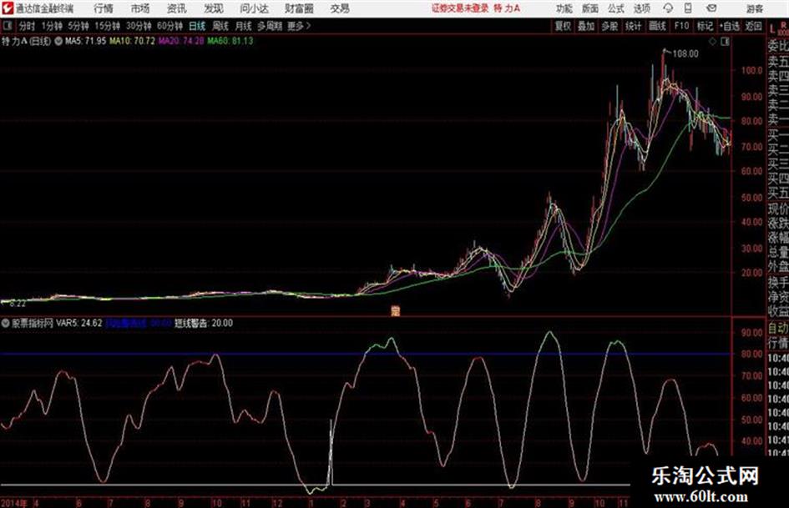Open the 市场 menu
Viewport: 789px width, 508px height.
pyautogui.click(x=140, y=8)
